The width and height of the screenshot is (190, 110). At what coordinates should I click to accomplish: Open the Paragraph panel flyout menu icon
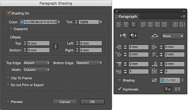[x=183, y=16]
